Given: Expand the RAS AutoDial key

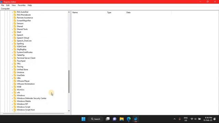Looking at the screenshot, I should [x=12, y=12].
